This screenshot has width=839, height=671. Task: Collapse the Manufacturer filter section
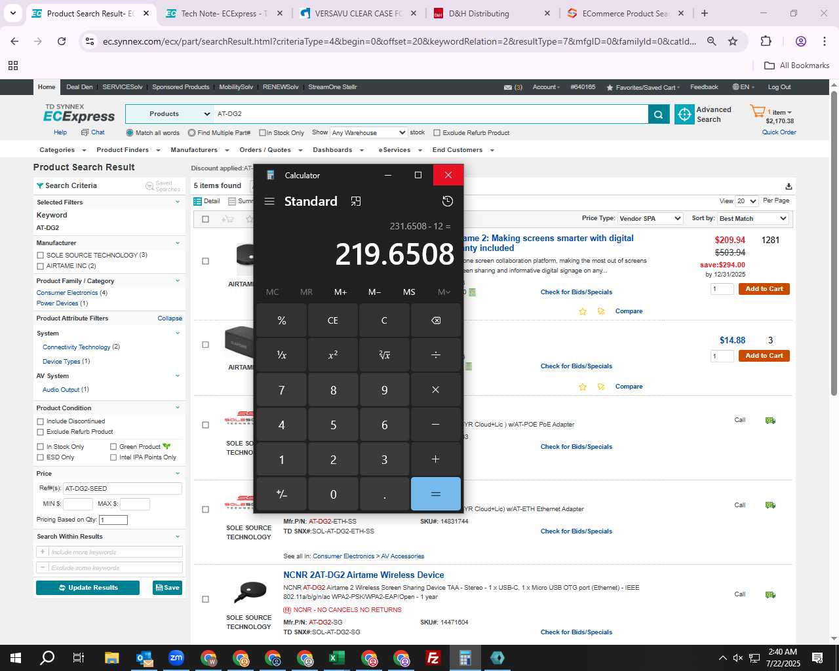click(177, 243)
